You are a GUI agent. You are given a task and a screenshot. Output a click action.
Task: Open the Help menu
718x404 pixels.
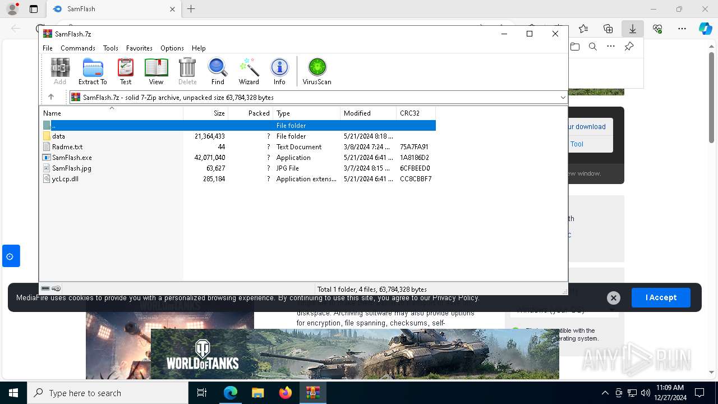tap(199, 48)
